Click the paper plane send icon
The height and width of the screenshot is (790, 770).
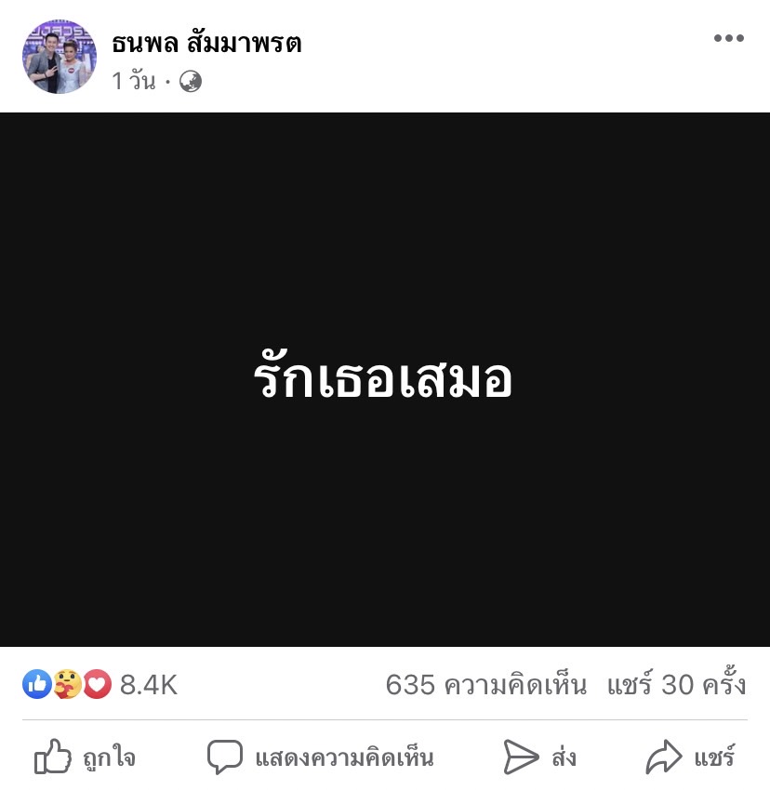point(521,757)
